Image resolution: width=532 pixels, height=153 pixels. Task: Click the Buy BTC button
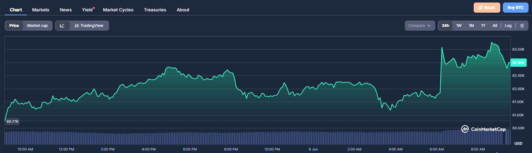tap(516, 8)
